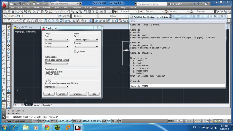
Task: Click the command line input field
Action: point(119,117)
